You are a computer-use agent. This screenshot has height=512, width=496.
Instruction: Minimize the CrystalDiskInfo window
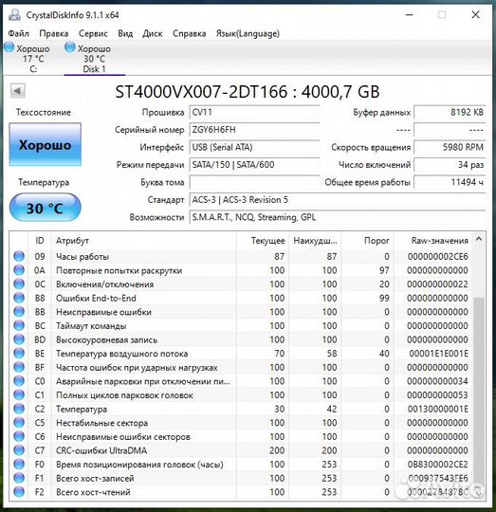click(410, 14)
